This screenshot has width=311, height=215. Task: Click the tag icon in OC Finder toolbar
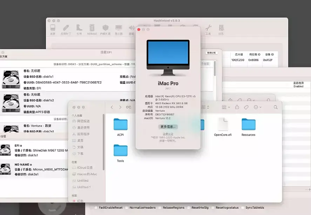[246, 107]
